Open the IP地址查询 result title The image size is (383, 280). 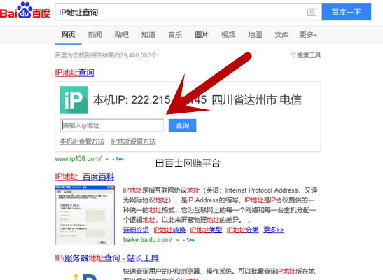point(74,73)
